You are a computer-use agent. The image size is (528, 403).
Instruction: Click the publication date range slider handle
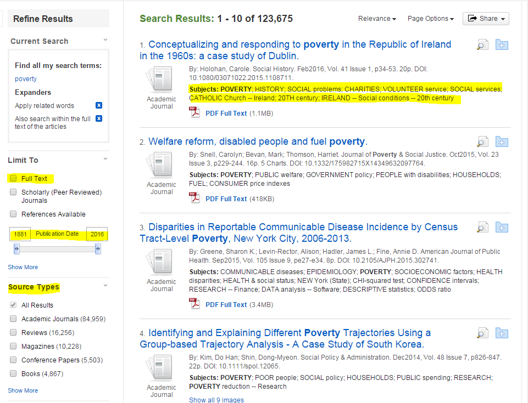[16, 248]
